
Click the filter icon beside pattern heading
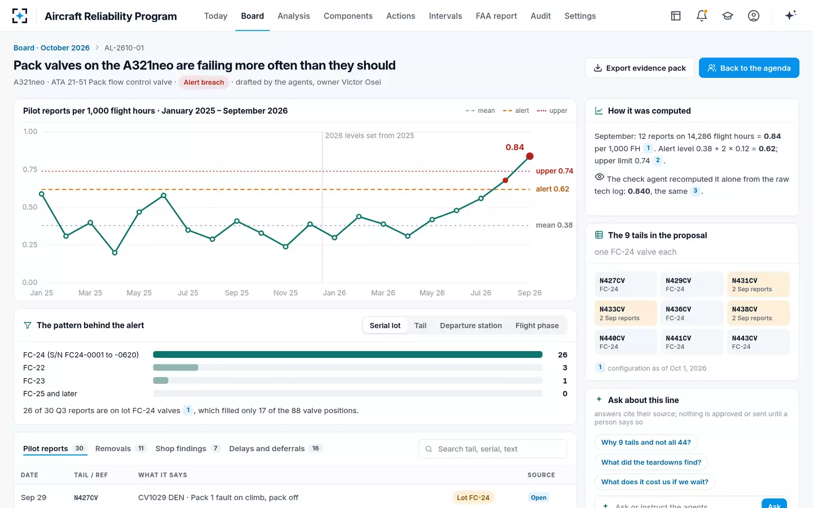[27, 325]
